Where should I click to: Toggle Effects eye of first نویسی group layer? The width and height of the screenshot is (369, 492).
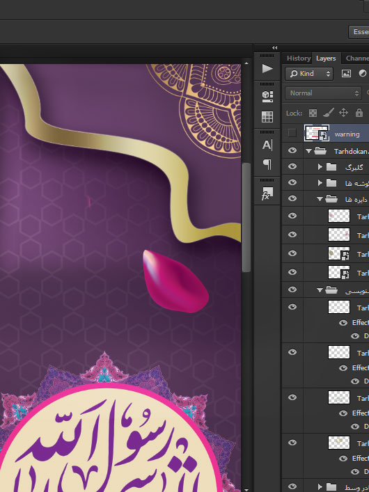coord(343,323)
